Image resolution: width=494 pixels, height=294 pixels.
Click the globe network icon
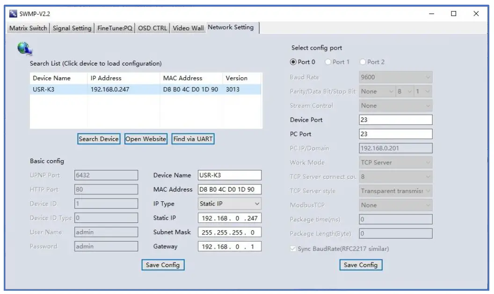coord(25,48)
